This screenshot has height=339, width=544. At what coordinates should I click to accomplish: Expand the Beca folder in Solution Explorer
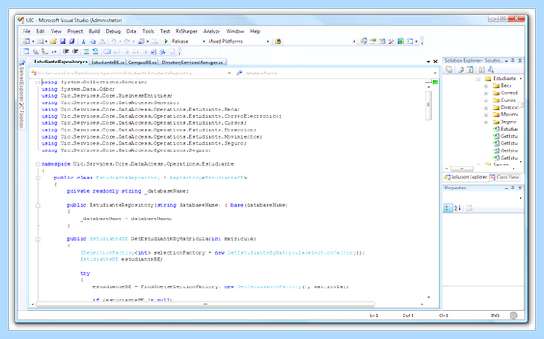[486, 85]
